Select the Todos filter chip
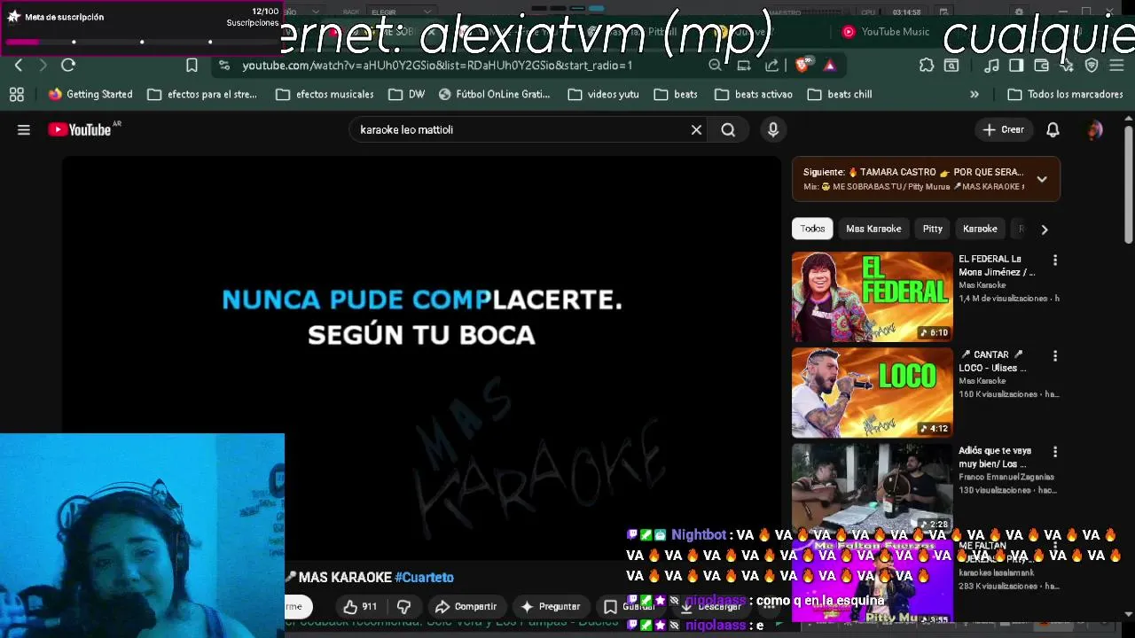The width and height of the screenshot is (1135, 638). click(x=812, y=229)
